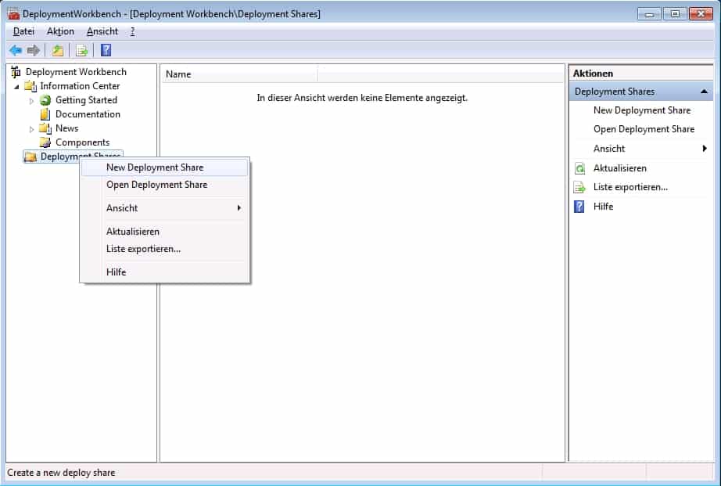Click the Up one level toolbar icon
Image resolution: width=721 pixels, height=486 pixels.
(58, 50)
